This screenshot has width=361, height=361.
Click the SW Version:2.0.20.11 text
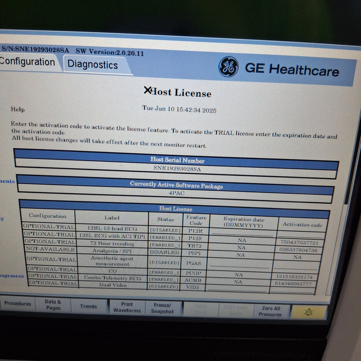click(x=109, y=52)
